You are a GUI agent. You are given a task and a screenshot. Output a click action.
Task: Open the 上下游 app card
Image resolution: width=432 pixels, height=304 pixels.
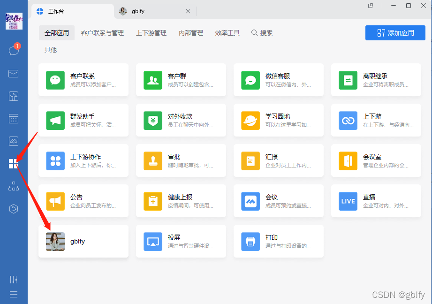(376, 120)
